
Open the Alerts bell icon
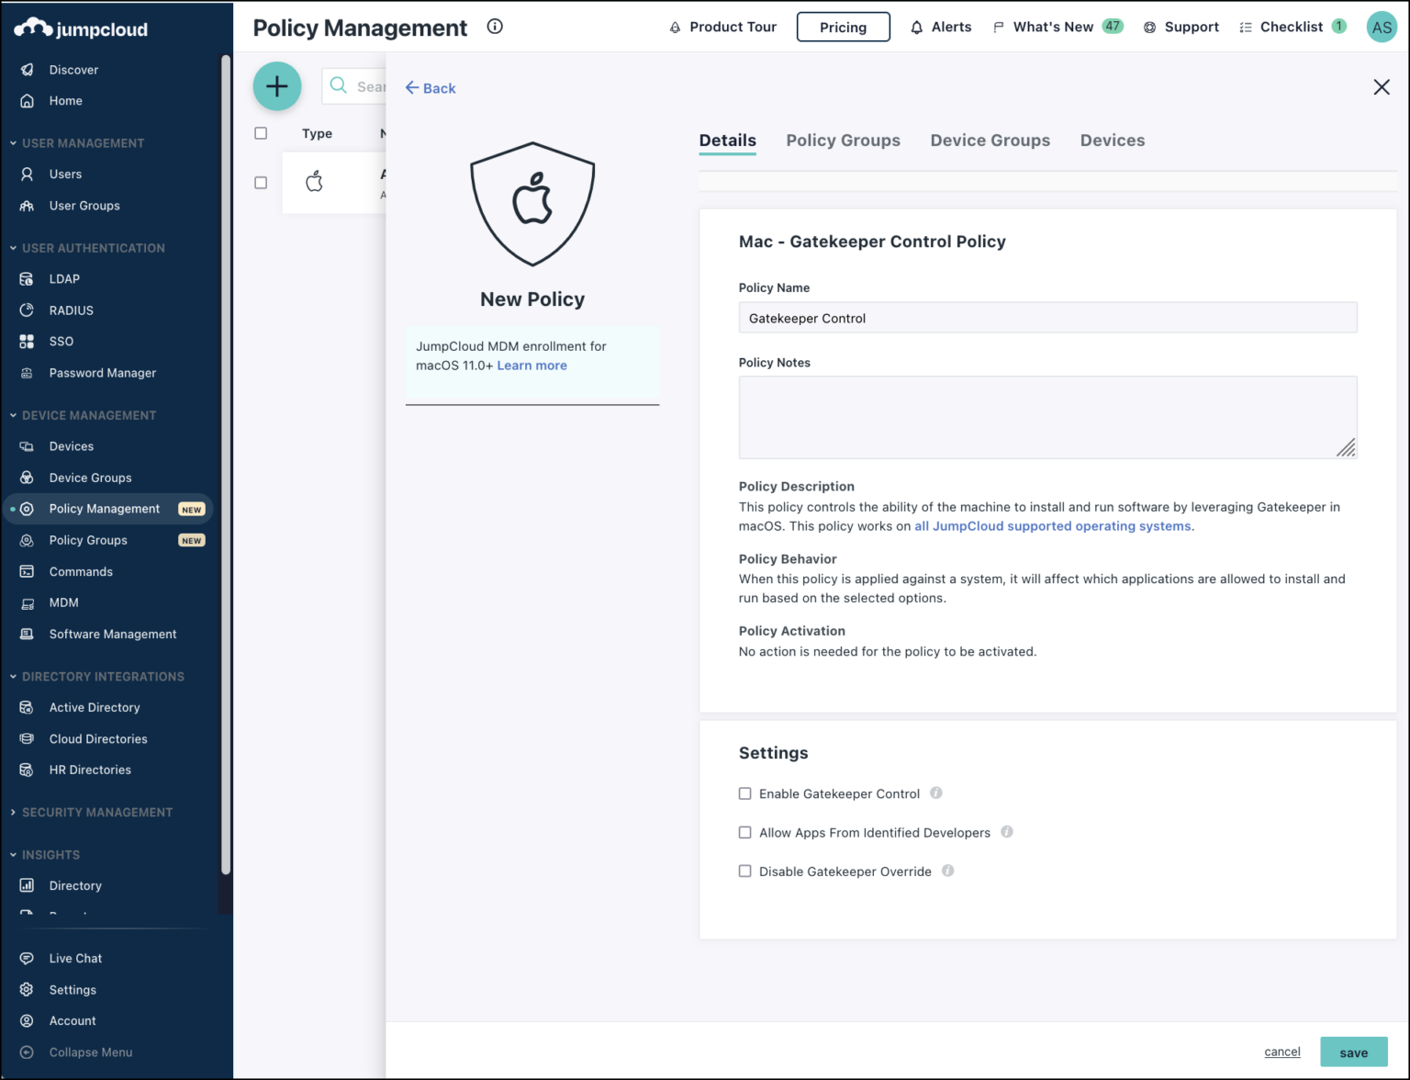tap(916, 27)
